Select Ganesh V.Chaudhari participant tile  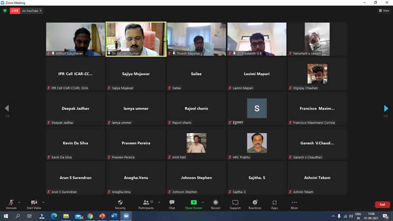pyautogui.click(x=317, y=143)
